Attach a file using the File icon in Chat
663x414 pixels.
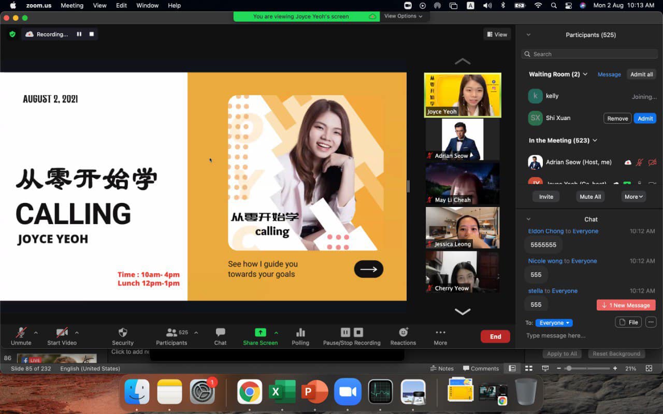pos(628,322)
